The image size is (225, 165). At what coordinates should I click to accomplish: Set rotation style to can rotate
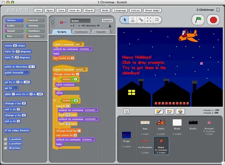[53, 19]
